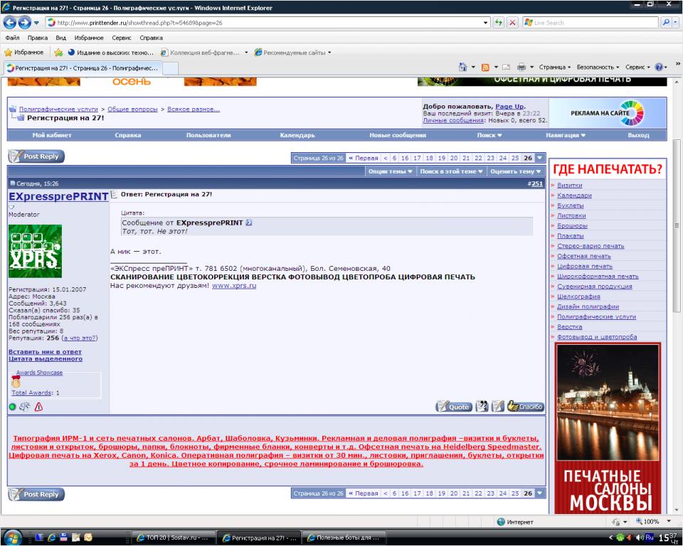Image resolution: width=683 pixels, height=546 pixels.
Task: Click the multi-quote icon beside Quote
Action: coord(482,407)
